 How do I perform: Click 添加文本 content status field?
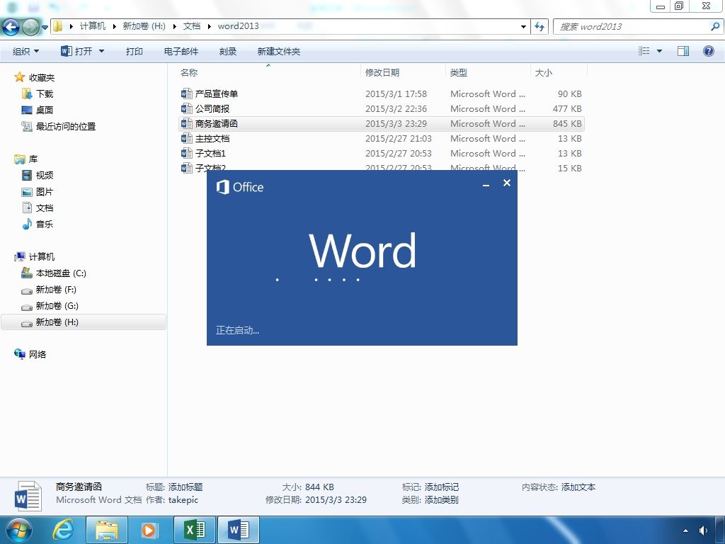coord(578,487)
